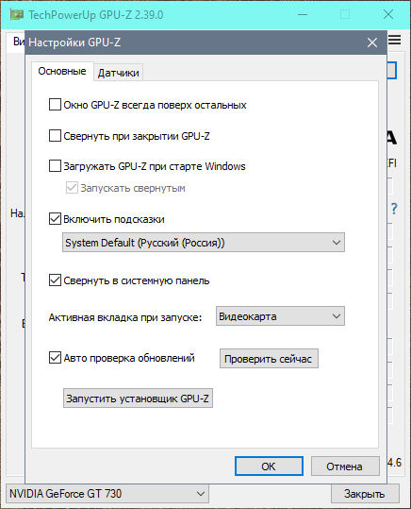Click the blue question mark help icon

tap(394, 209)
